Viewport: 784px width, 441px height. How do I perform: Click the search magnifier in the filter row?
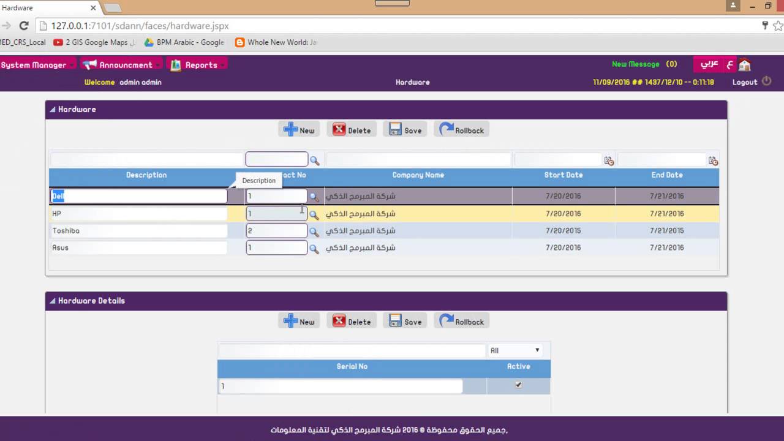pos(314,160)
